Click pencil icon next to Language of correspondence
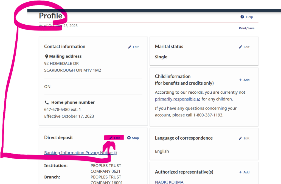The height and width of the screenshot is (184, 281). coord(240,138)
